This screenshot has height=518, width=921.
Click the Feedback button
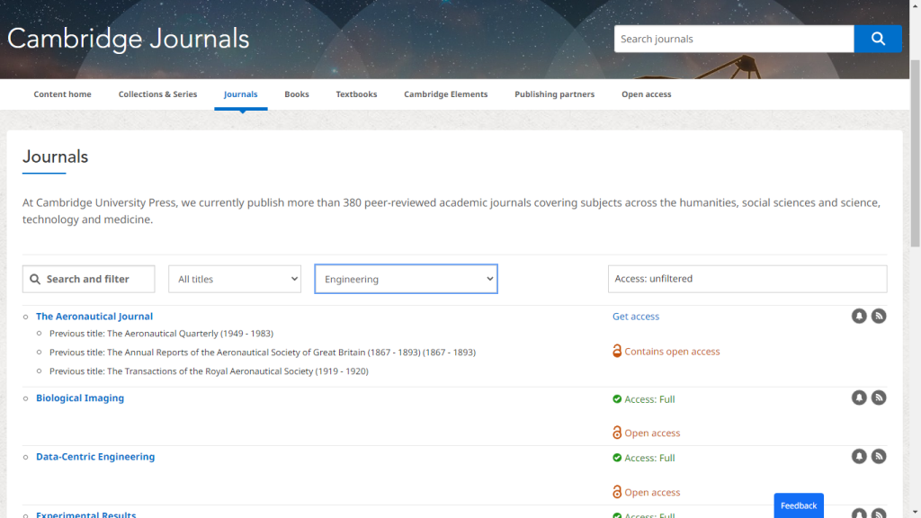point(799,505)
